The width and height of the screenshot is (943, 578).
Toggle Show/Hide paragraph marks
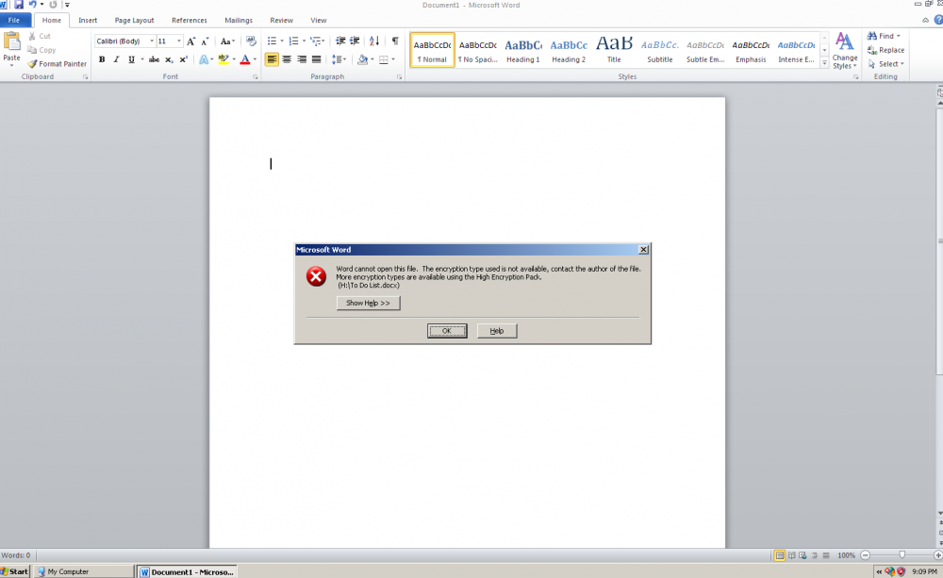click(394, 41)
